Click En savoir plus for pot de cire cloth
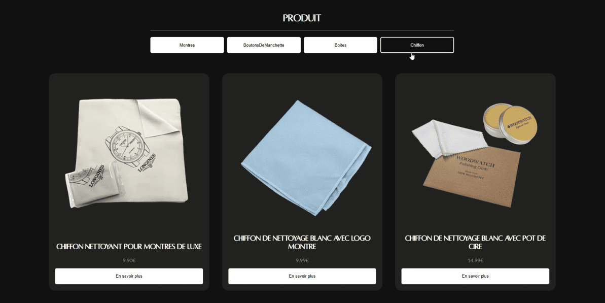The image size is (605, 303). point(475,277)
